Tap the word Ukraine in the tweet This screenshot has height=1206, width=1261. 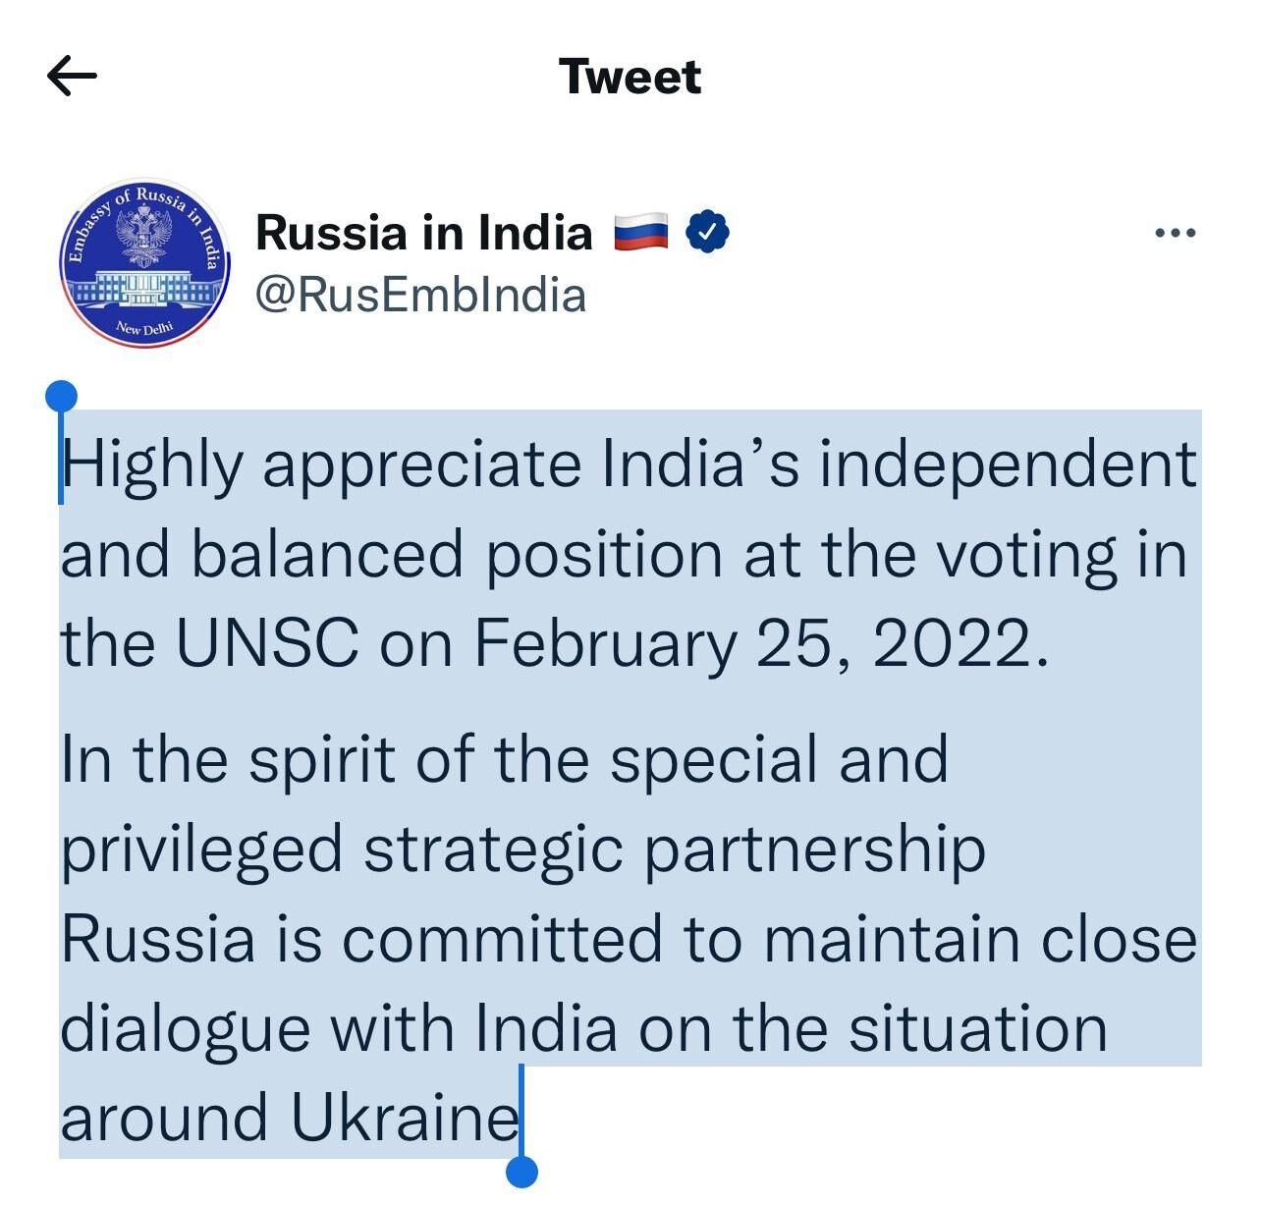point(405,1118)
